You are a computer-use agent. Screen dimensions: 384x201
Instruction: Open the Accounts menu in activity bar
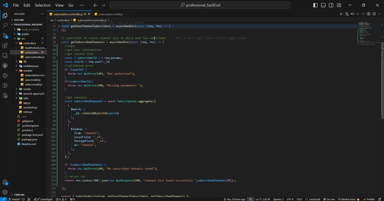[5, 182]
